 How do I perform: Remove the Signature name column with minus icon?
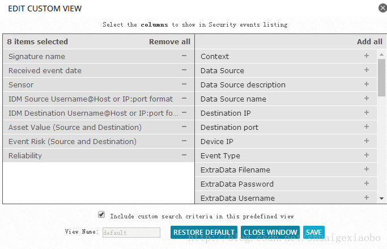click(184, 56)
